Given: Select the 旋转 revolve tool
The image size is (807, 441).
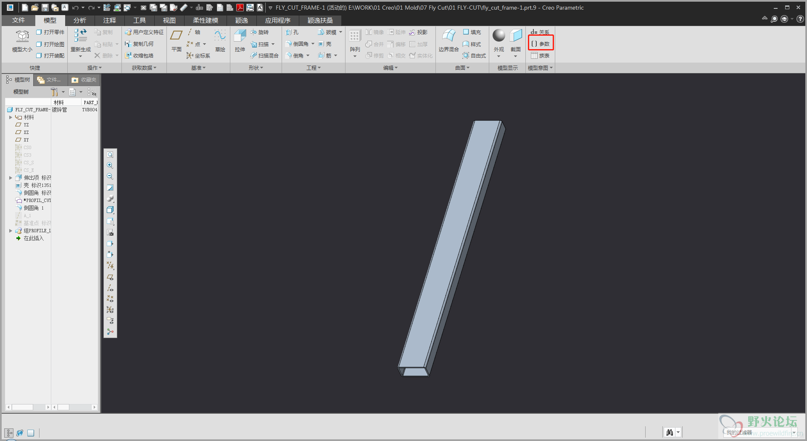Looking at the screenshot, I should coord(259,32).
